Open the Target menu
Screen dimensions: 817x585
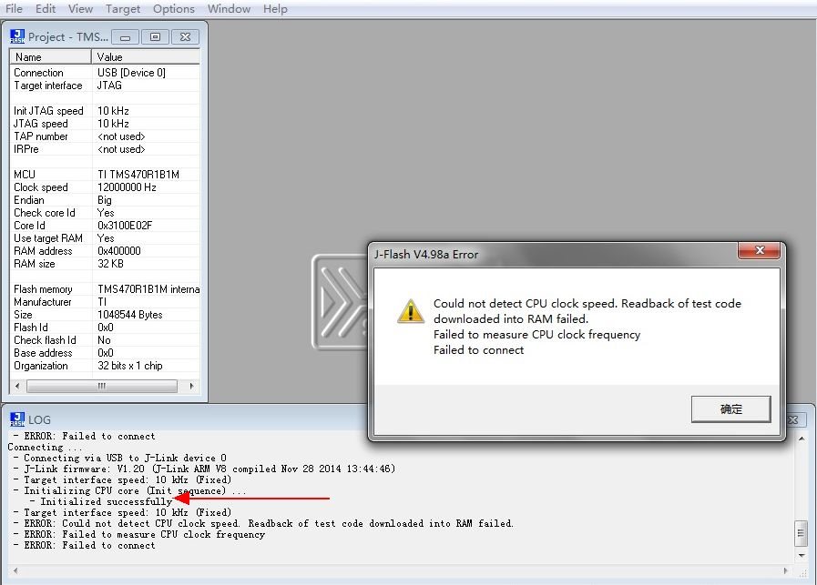pos(122,9)
